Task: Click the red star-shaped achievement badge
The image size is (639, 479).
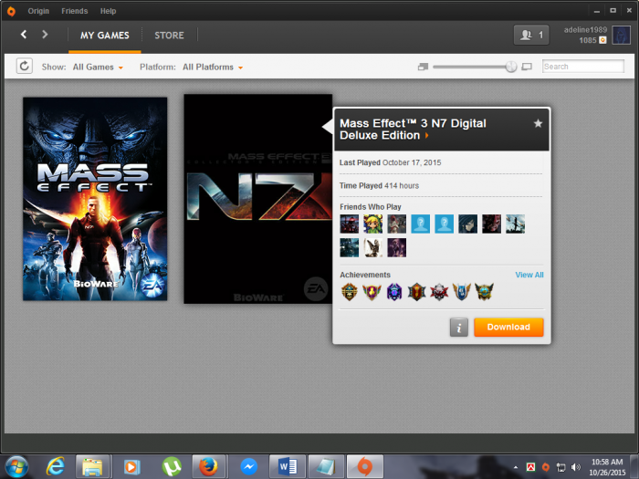Action: [x=439, y=292]
